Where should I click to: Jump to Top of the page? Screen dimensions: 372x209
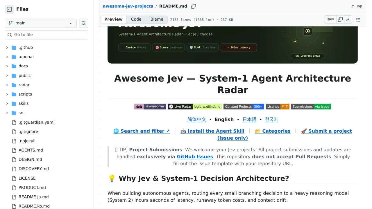tap(357, 6)
